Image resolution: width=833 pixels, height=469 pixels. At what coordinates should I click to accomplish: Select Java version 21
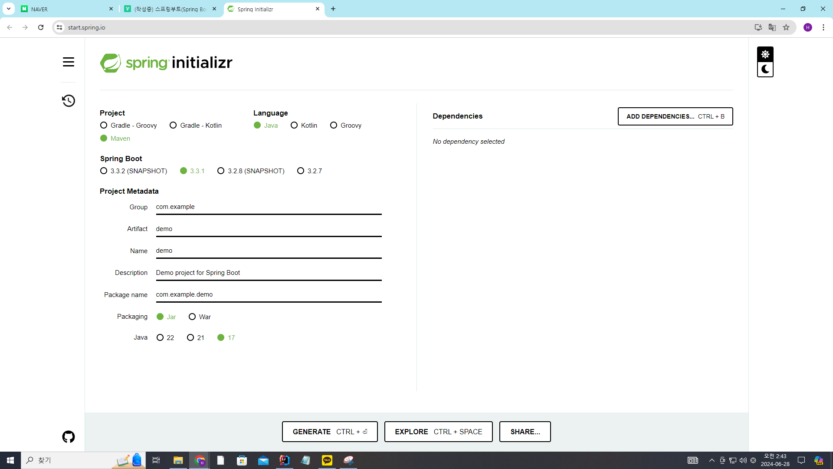[x=196, y=338]
